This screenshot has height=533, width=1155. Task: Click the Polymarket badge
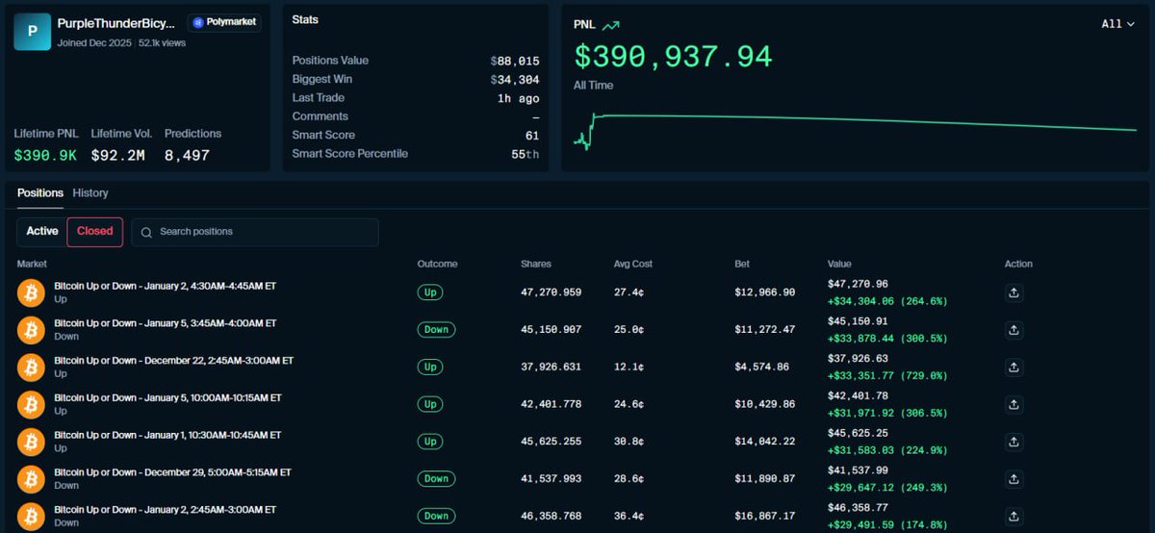(225, 21)
